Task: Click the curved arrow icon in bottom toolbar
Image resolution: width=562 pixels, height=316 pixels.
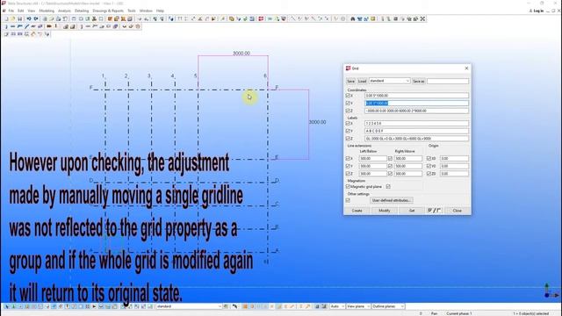Action: [x=234, y=306]
